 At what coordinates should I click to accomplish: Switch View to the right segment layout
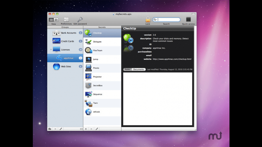[x=56, y=20]
